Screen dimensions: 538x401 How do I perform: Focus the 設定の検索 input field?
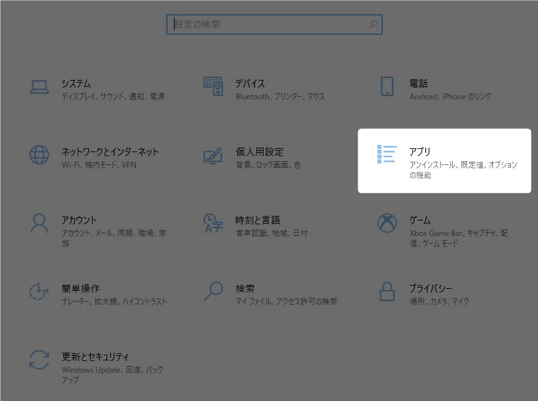click(x=274, y=24)
